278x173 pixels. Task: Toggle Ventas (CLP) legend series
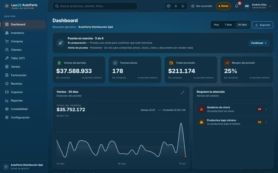[x=145, y=110]
